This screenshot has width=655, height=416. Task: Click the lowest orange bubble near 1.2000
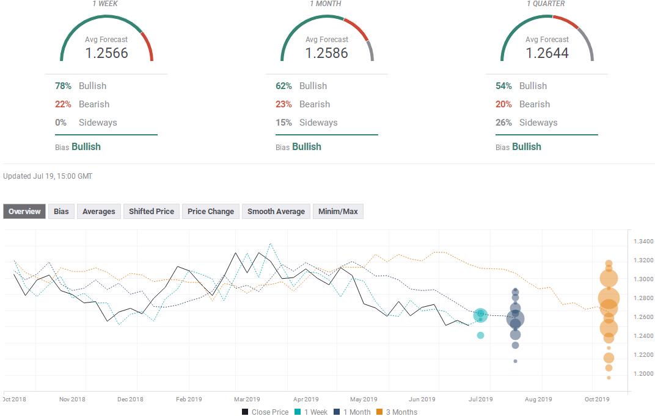(x=609, y=378)
